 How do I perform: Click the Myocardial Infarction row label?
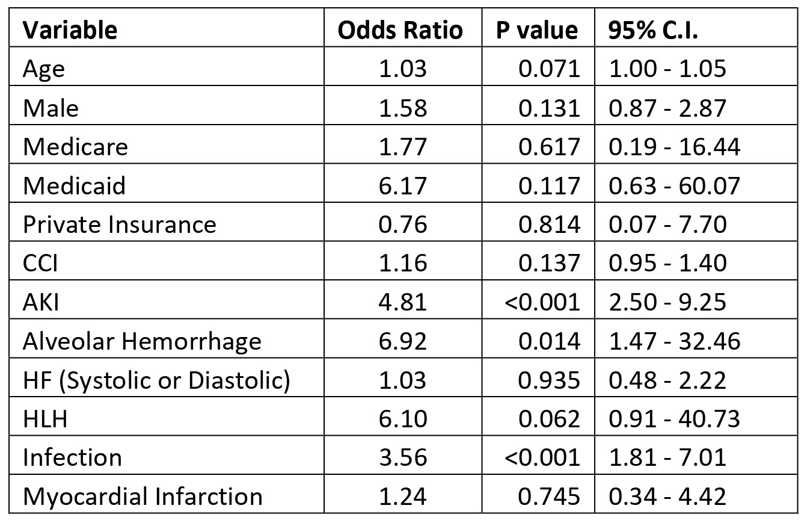click(143, 497)
